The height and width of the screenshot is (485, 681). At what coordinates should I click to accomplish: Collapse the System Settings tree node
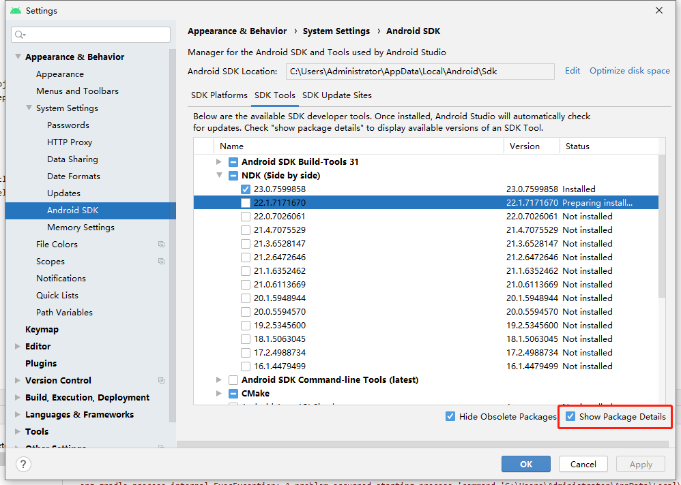(29, 108)
